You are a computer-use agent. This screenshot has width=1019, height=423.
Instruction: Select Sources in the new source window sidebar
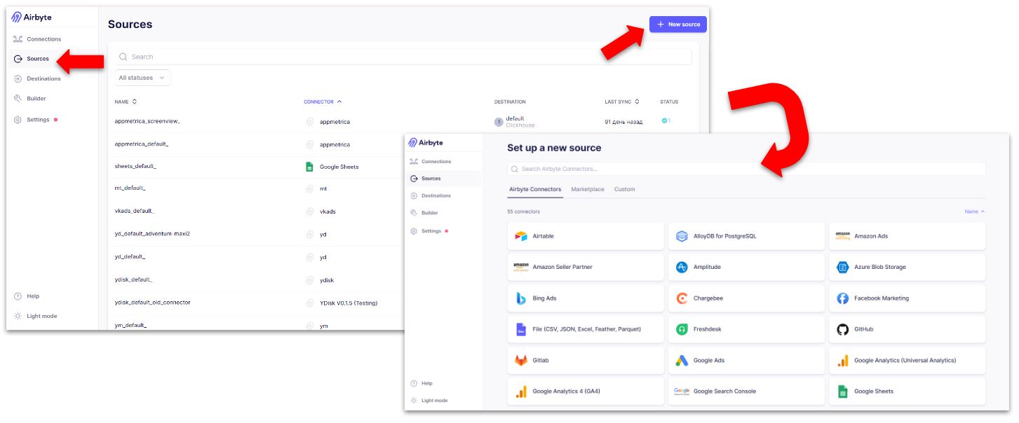tap(426, 179)
